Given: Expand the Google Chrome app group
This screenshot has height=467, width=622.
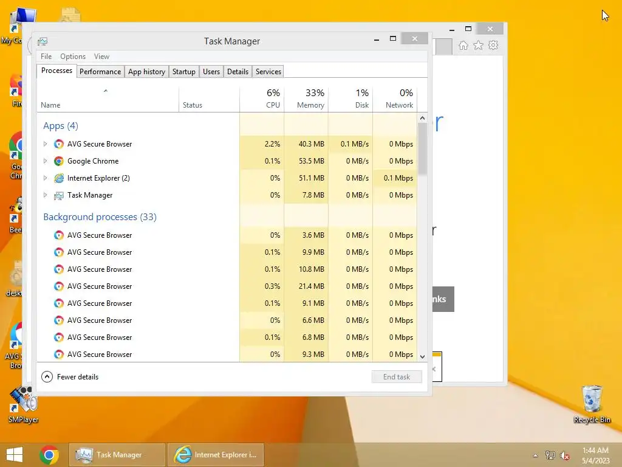Looking at the screenshot, I should 45,161.
